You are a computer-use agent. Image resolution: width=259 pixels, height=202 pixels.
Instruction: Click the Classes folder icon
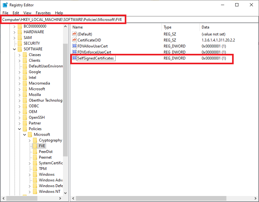[x=25, y=55]
